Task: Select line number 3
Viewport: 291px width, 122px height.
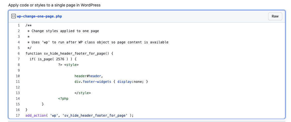Action: pyautogui.click(x=19, y=37)
